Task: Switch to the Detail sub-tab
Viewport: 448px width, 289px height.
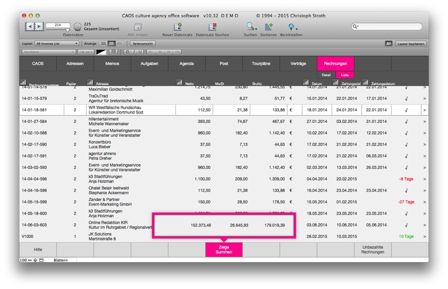Action: pyautogui.click(x=326, y=75)
